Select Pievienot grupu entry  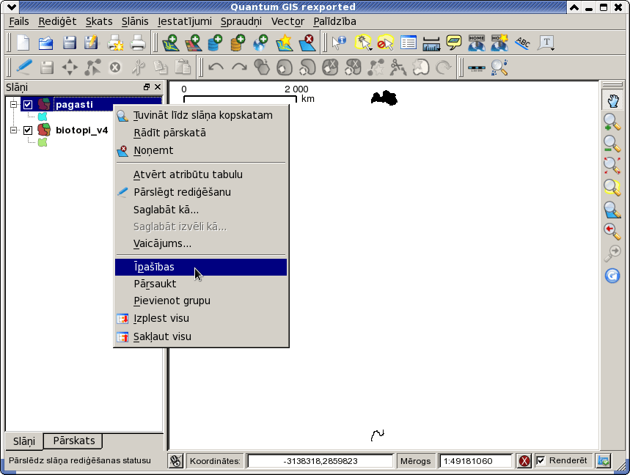tap(201, 301)
